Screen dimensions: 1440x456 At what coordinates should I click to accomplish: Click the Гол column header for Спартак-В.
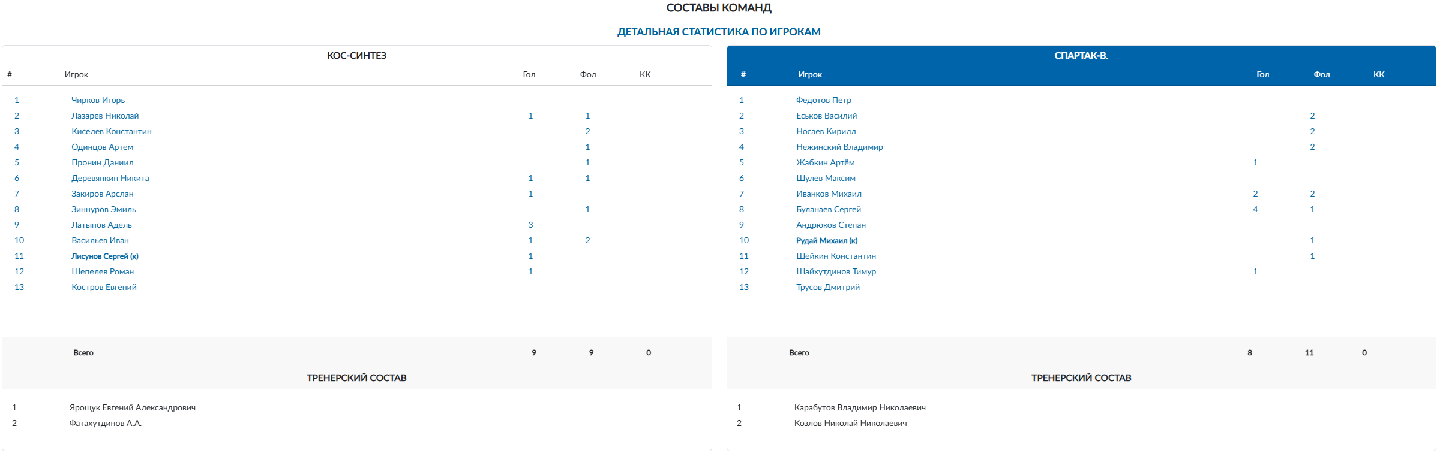(1263, 74)
